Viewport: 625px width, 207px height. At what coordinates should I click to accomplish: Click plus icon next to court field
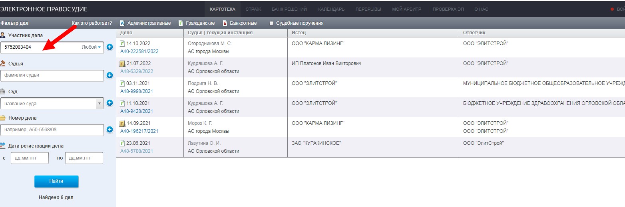click(109, 103)
